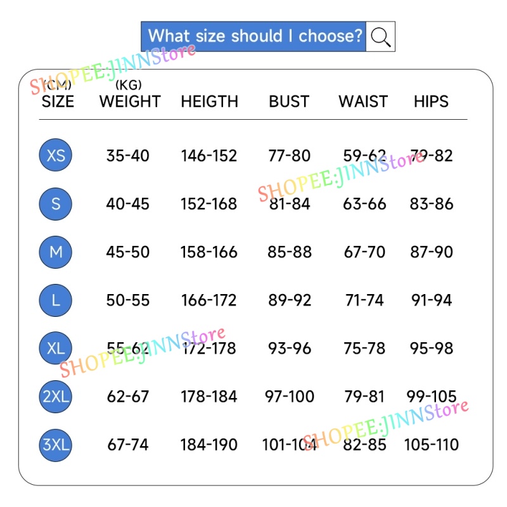Click the WAIST column header

[x=363, y=101]
